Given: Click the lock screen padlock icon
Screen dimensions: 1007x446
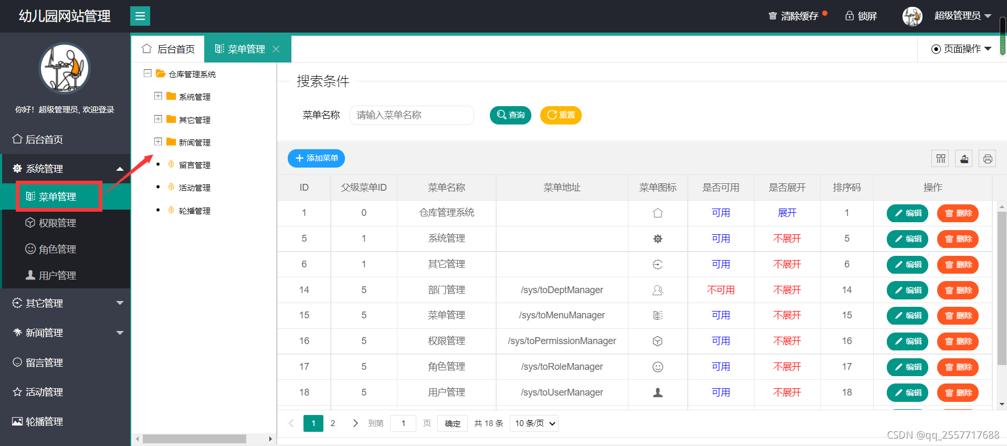Looking at the screenshot, I should (849, 16).
